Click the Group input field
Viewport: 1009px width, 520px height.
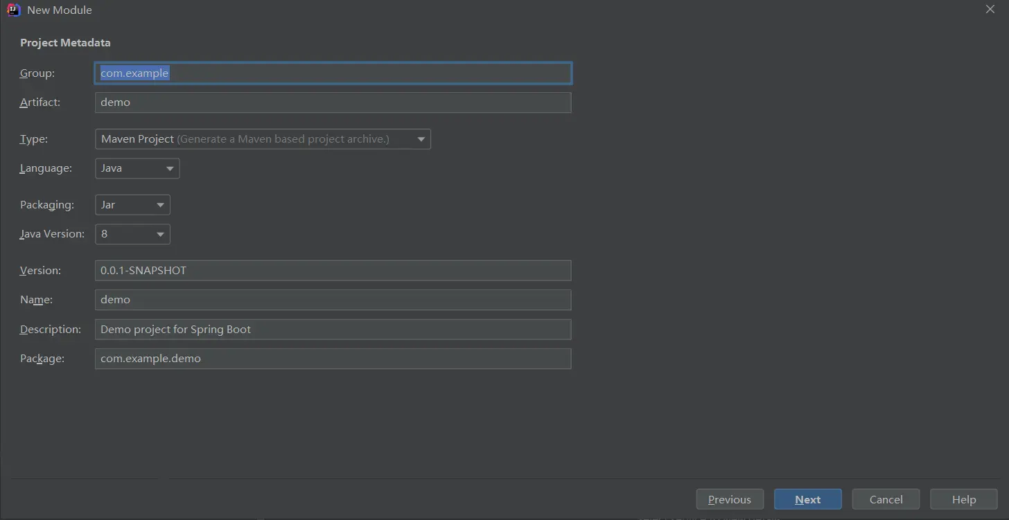coord(333,73)
